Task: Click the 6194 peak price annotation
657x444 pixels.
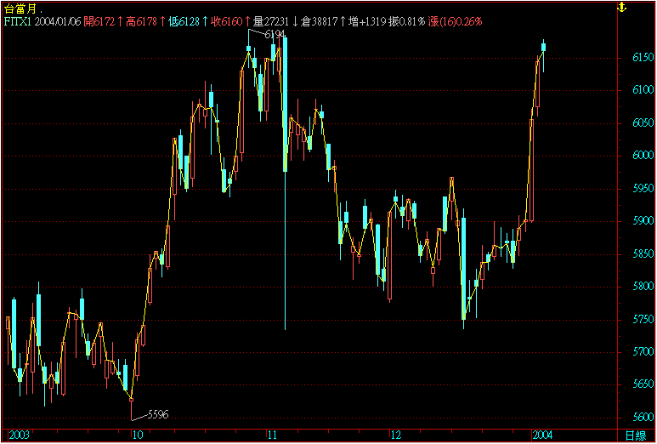Action: tap(275, 36)
